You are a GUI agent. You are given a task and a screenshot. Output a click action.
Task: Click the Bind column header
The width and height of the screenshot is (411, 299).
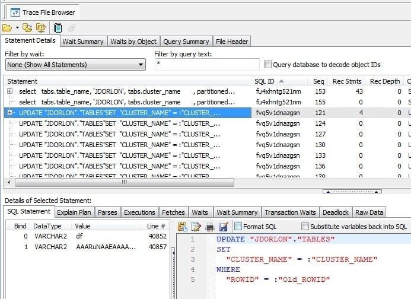pos(18,226)
